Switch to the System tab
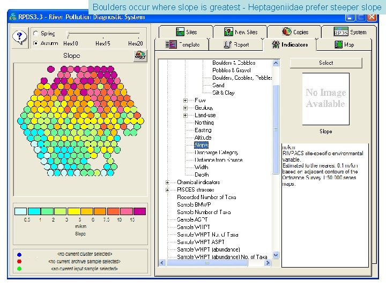Viewport: 386px width, 289px height. pyautogui.click(x=349, y=32)
